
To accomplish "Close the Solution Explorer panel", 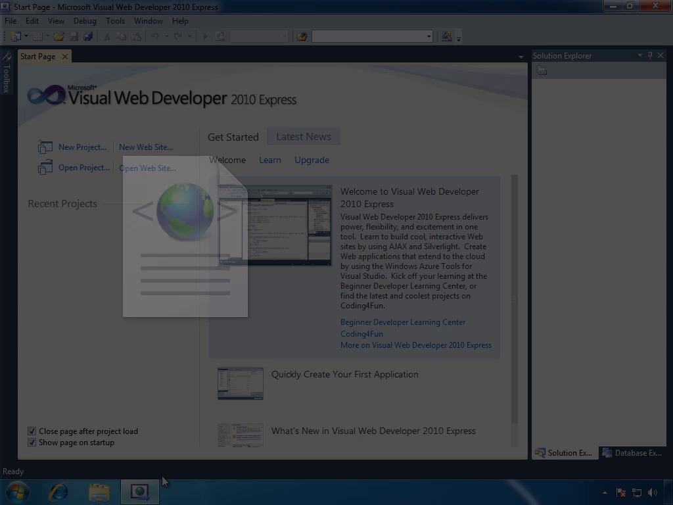I will 661,55.
